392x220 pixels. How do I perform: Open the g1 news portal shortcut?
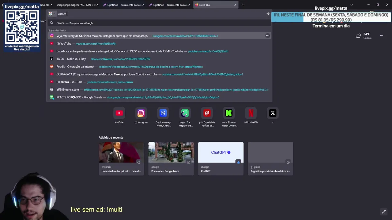[207, 113]
